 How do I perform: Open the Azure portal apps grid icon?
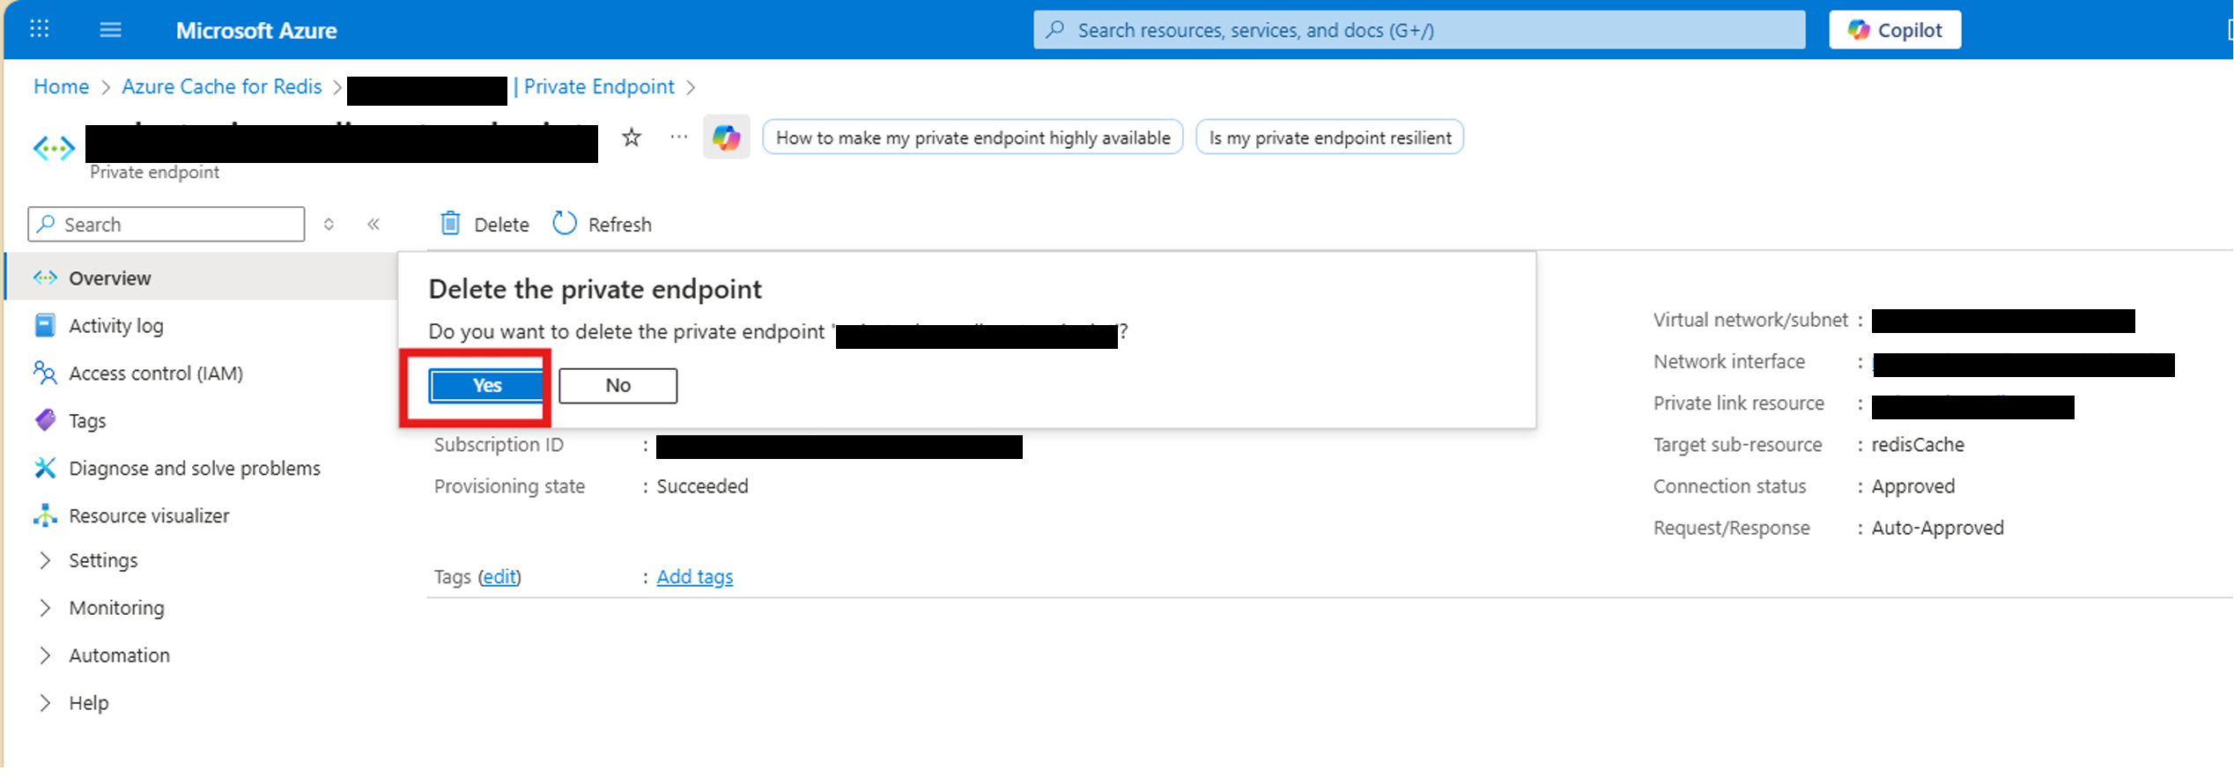pos(40,29)
